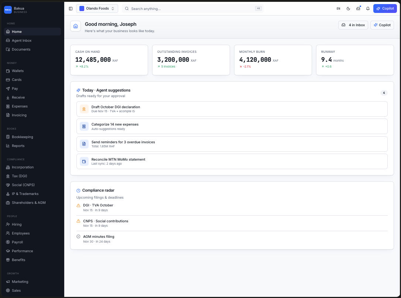
Task: Open Performance in the sidebar
Action: click(x=32, y=251)
